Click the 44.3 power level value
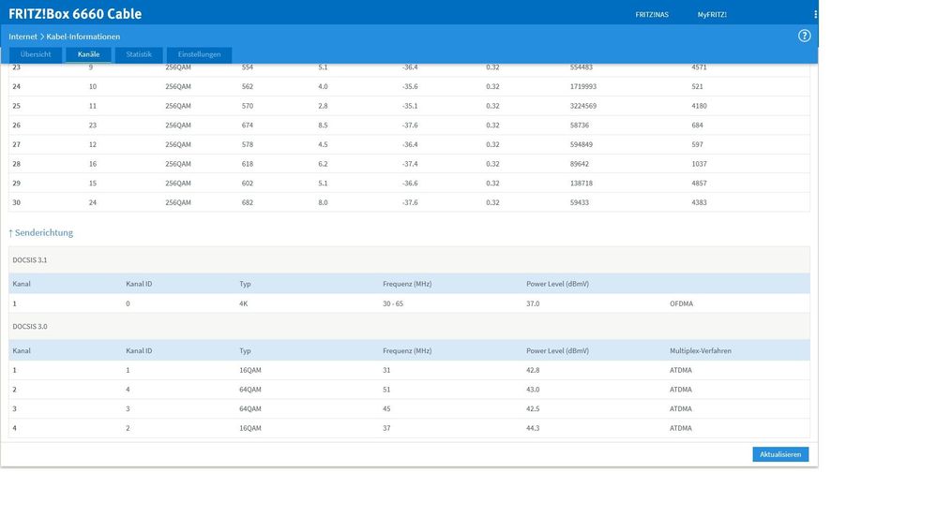Viewport: 937px width, 517px height. pos(535,428)
